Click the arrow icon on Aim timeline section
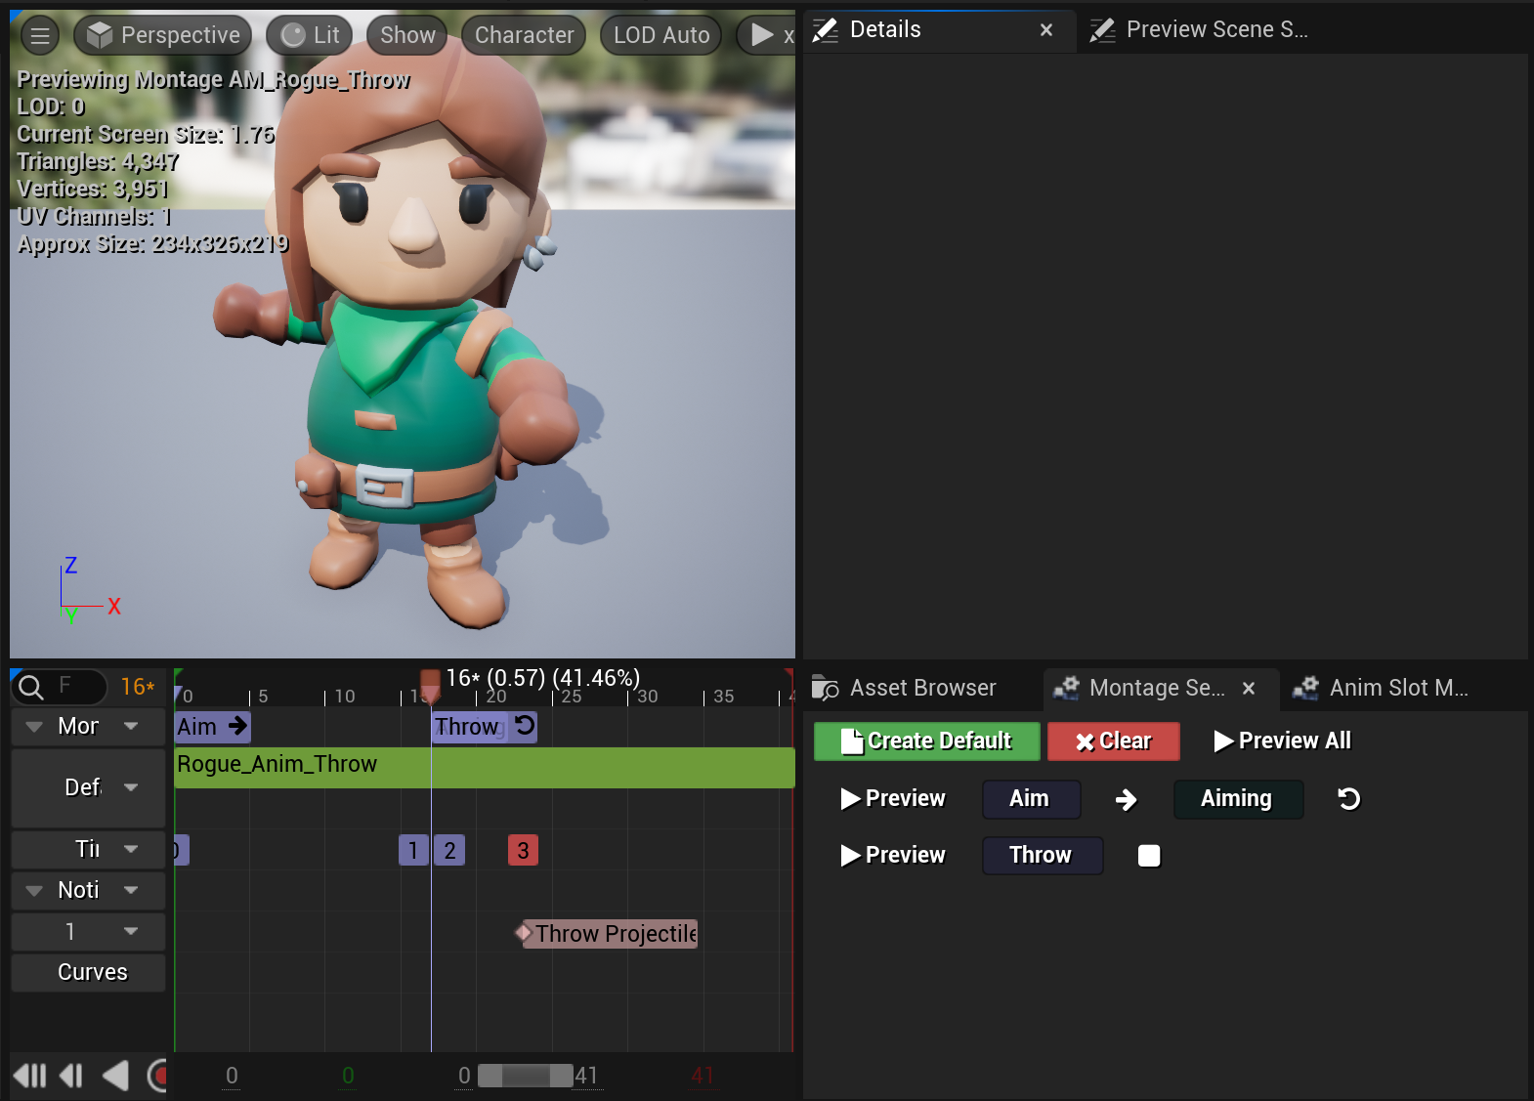The width and height of the screenshot is (1534, 1101). coord(237,726)
